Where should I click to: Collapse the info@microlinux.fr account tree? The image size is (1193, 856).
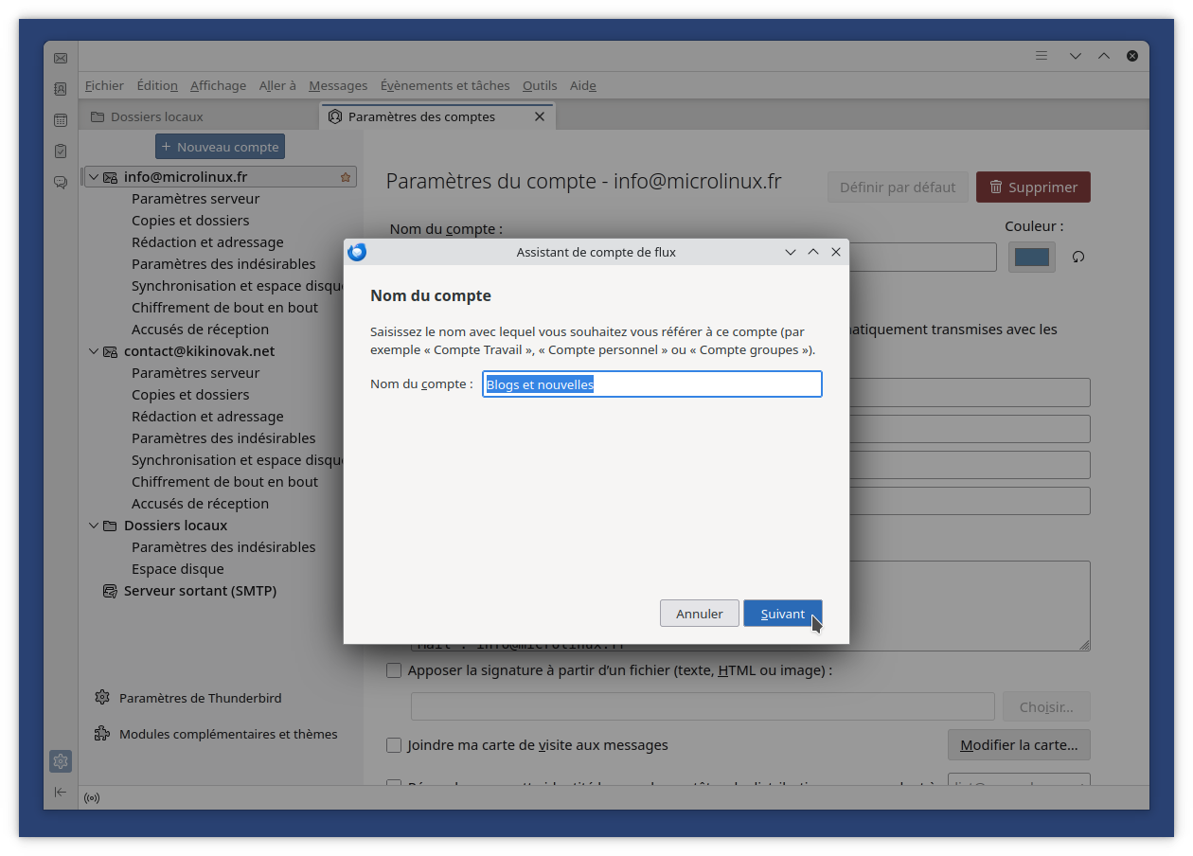pyautogui.click(x=94, y=177)
